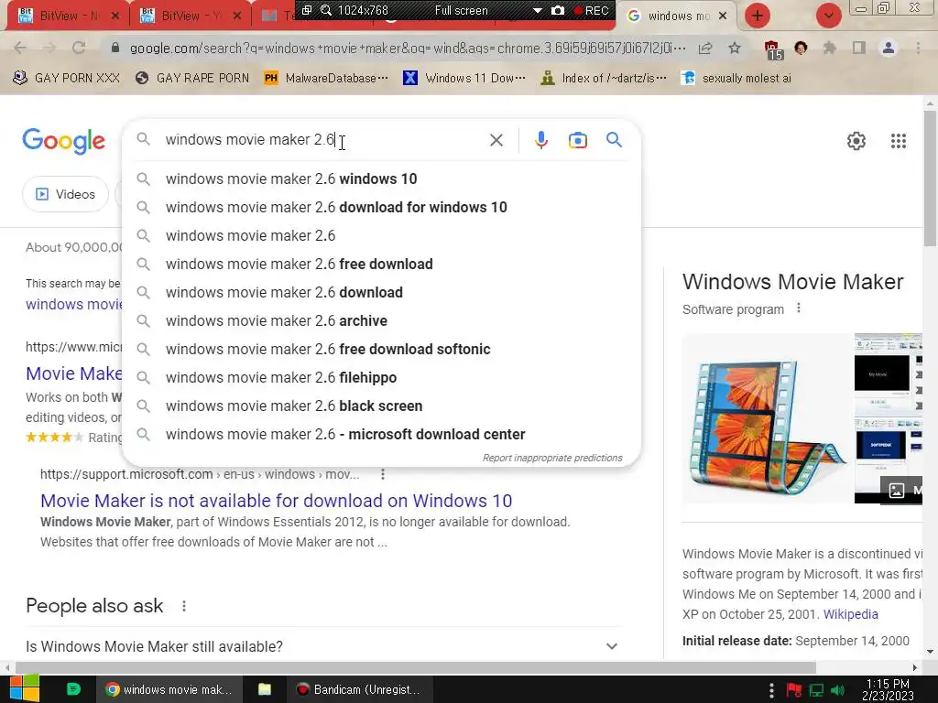Start recording with Bandicam REC button

[x=591, y=10]
